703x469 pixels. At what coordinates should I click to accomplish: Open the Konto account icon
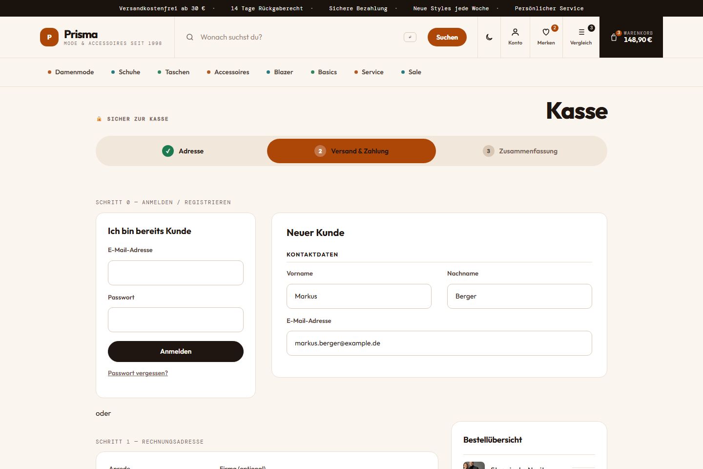coord(515,37)
